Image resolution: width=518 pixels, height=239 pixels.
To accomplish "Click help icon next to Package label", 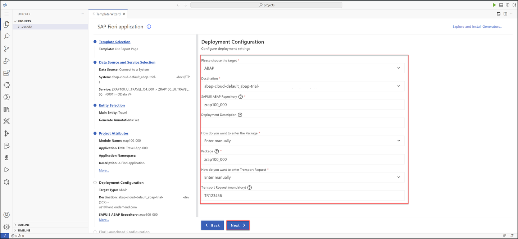I will pos(217,151).
